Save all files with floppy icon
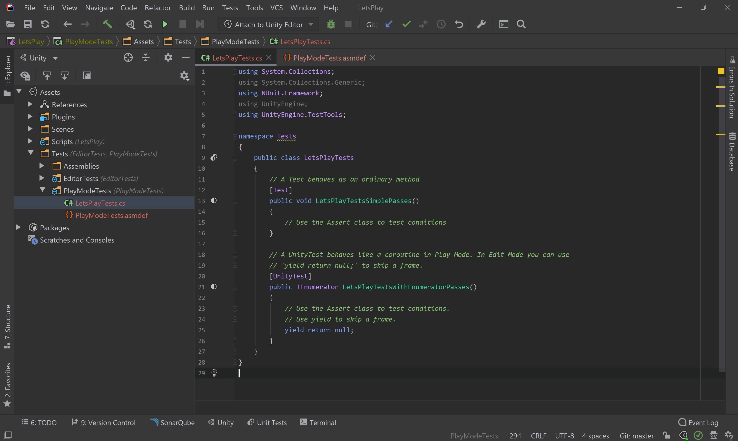Image resolution: width=738 pixels, height=441 pixels. click(x=28, y=24)
